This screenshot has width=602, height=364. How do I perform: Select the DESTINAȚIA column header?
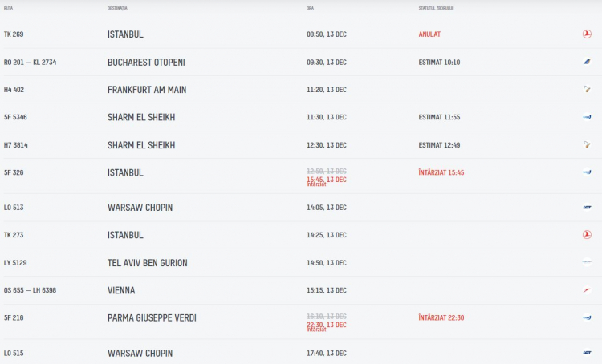pos(117,8)
